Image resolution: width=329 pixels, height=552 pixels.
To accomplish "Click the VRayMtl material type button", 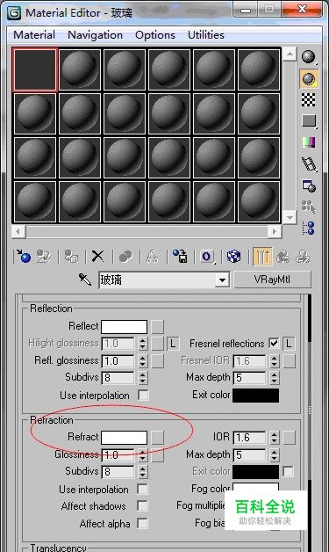I will coord(272,280).
